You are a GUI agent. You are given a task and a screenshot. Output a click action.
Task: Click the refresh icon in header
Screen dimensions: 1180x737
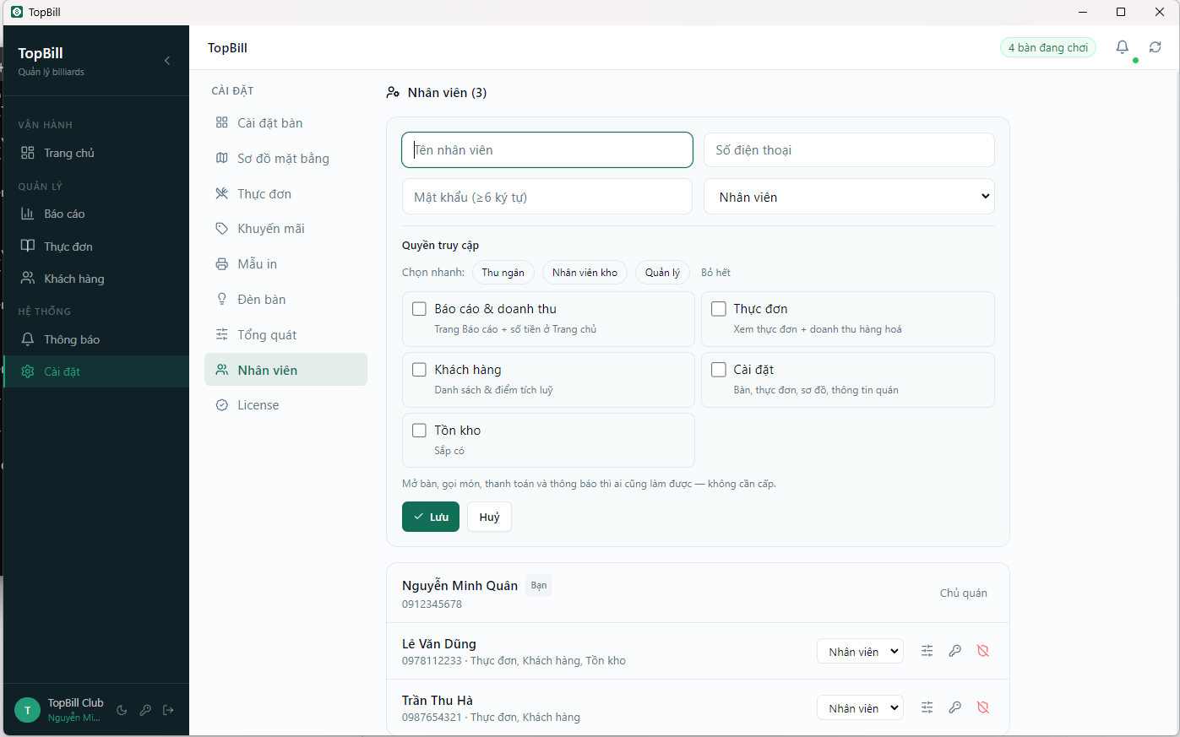pyautogui.click(x=1155, y=47)
